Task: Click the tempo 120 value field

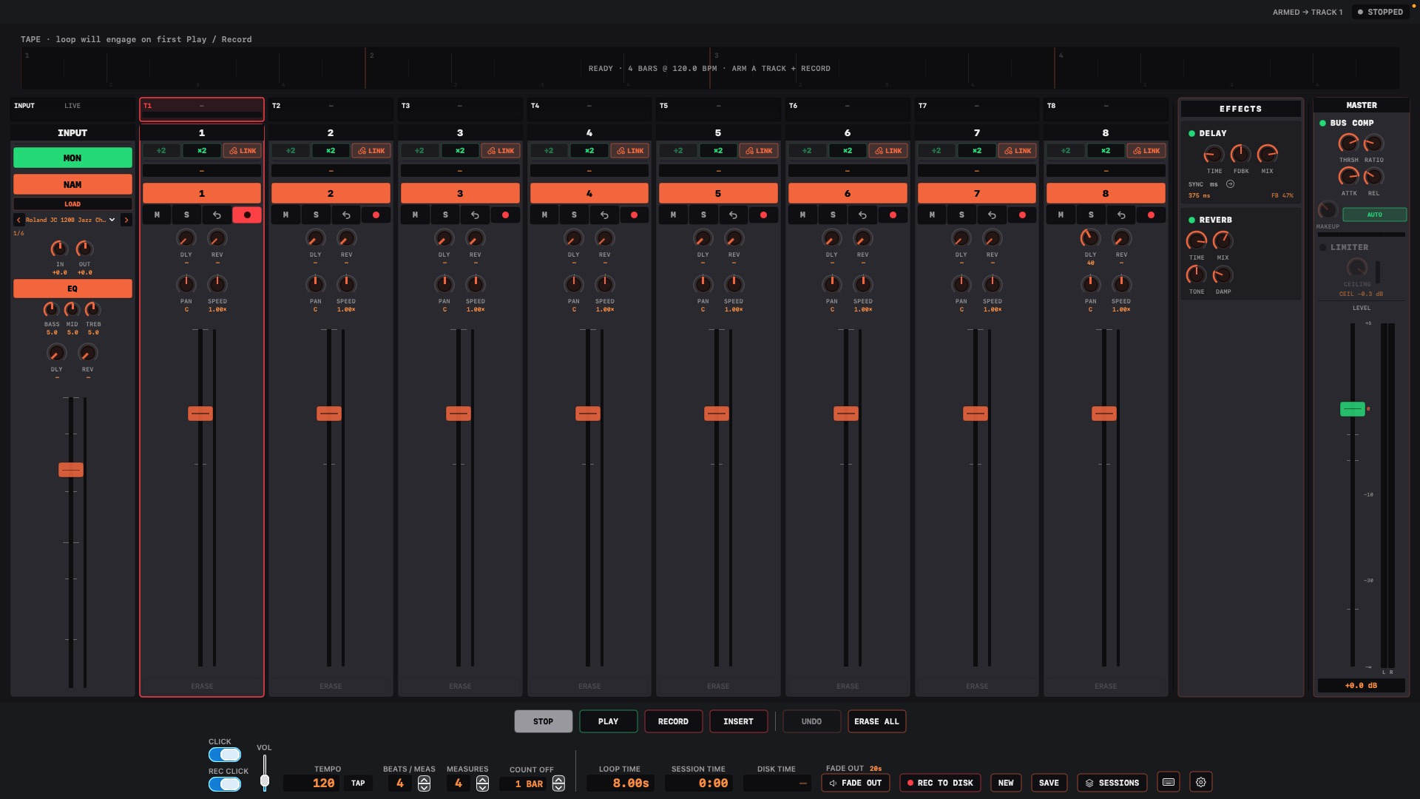Action: (x=312, y=783)
